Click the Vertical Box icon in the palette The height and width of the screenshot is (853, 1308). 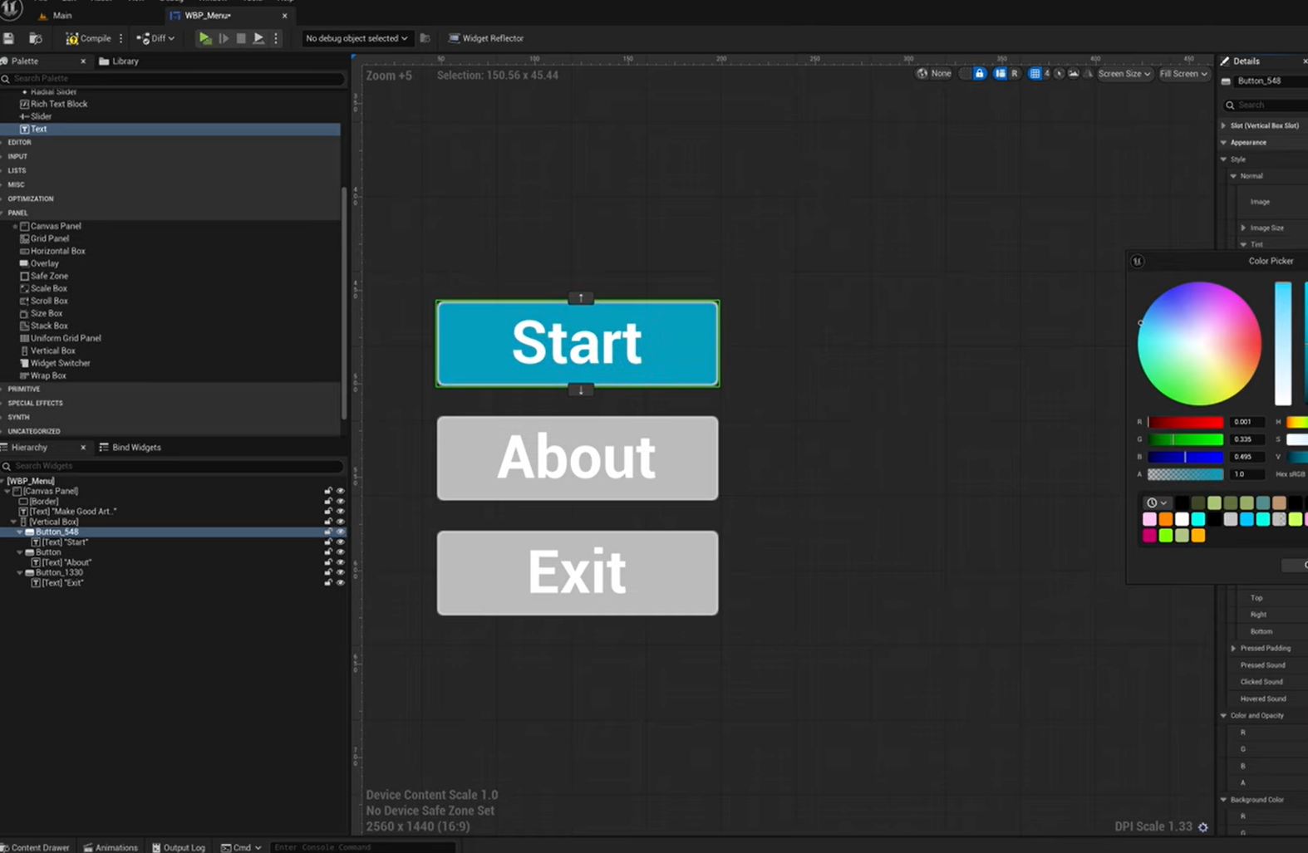click(24, 351)
